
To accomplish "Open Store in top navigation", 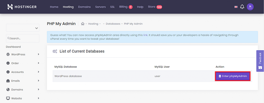I will (152, 7).
